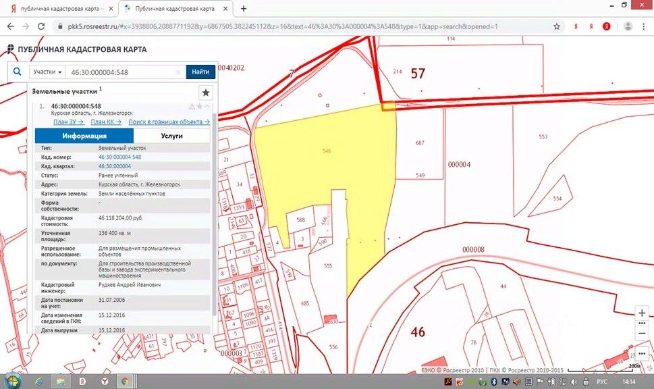Click the РУС language indicator
Image resolution: width=654 pixels, height=389 pixels.
coord(602,382)
